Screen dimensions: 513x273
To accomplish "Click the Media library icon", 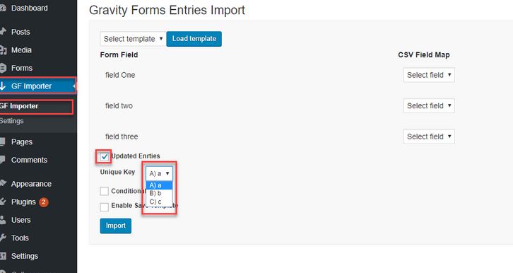I will coord(3,50).
